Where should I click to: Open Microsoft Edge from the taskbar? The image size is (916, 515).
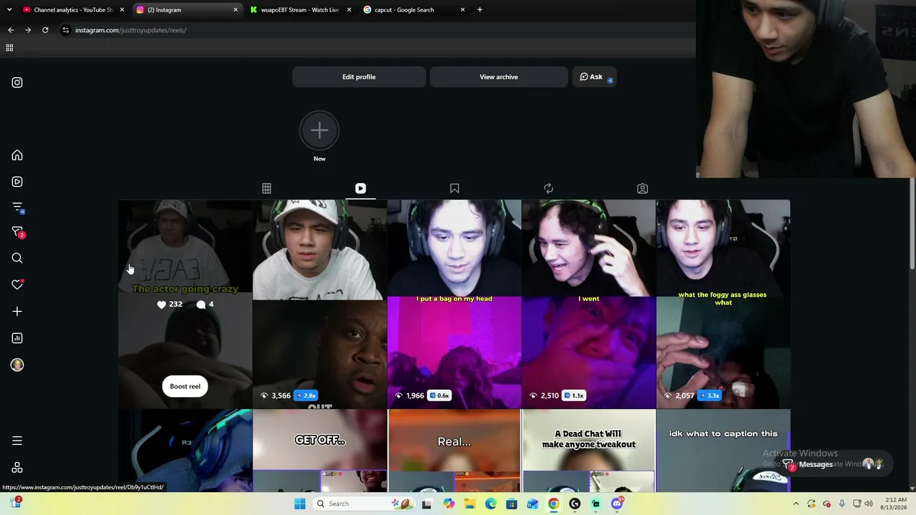click(x=490, y=504)
